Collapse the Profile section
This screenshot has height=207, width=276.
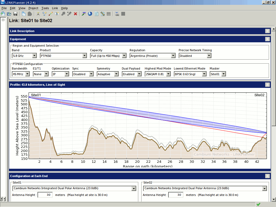(267, 85)
